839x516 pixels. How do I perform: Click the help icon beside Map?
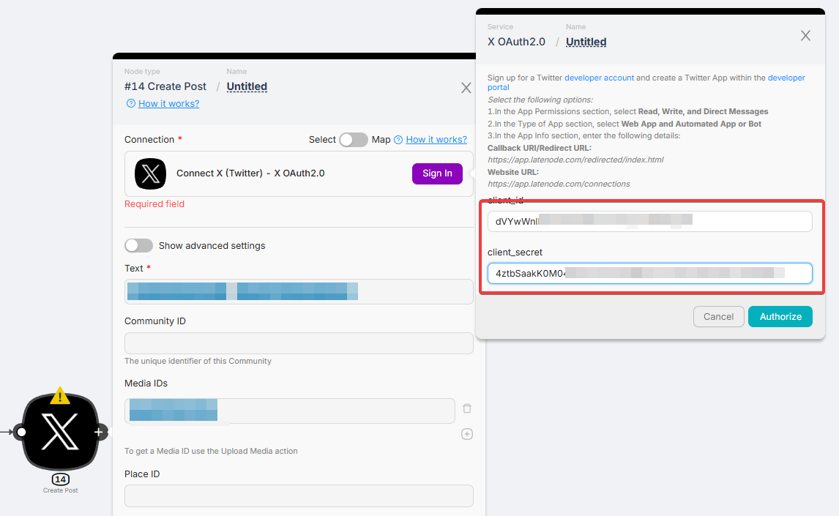click(398, 140)
